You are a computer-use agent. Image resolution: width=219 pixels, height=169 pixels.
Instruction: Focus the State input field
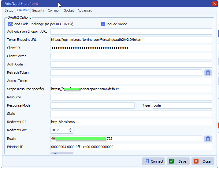pos(131,114)
